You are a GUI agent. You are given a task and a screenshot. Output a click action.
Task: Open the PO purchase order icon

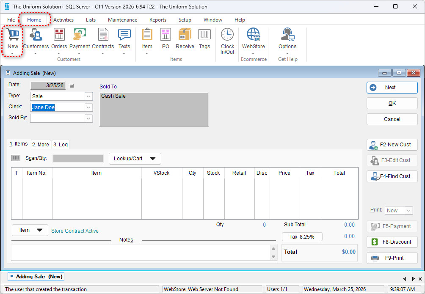point(166,35)
